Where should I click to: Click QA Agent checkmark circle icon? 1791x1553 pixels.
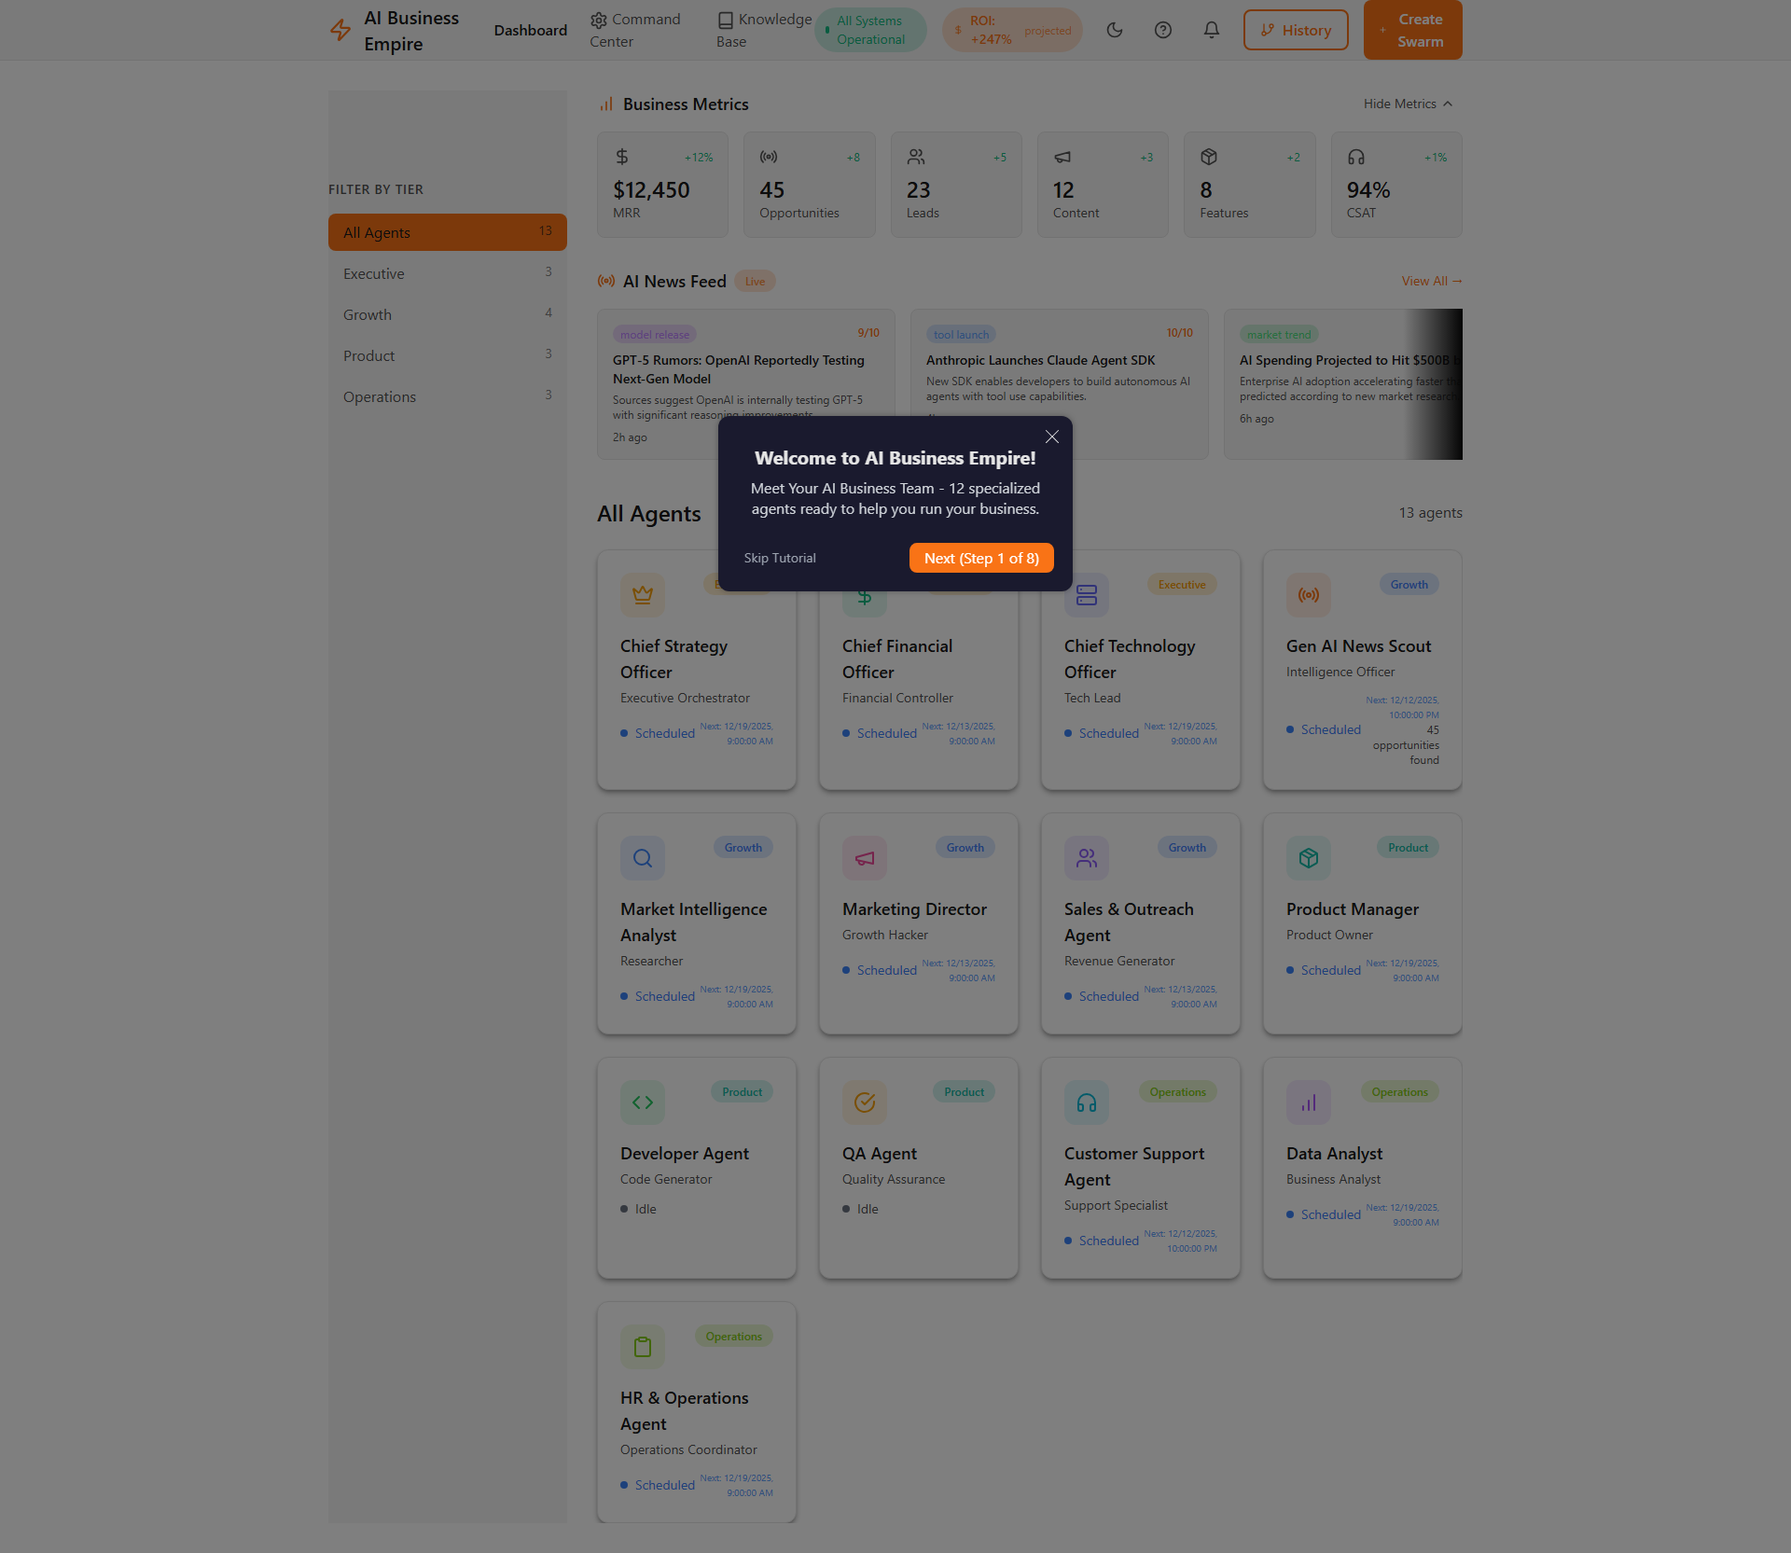coord(865,1102)
